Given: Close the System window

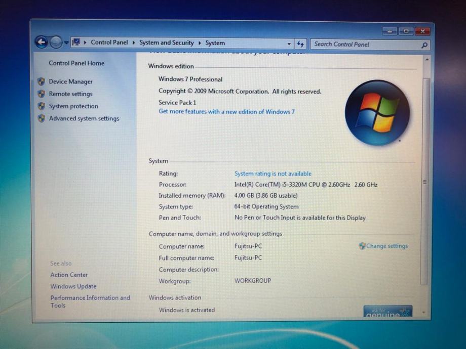Looking at the screenshot, I should [x=422, y=31].
